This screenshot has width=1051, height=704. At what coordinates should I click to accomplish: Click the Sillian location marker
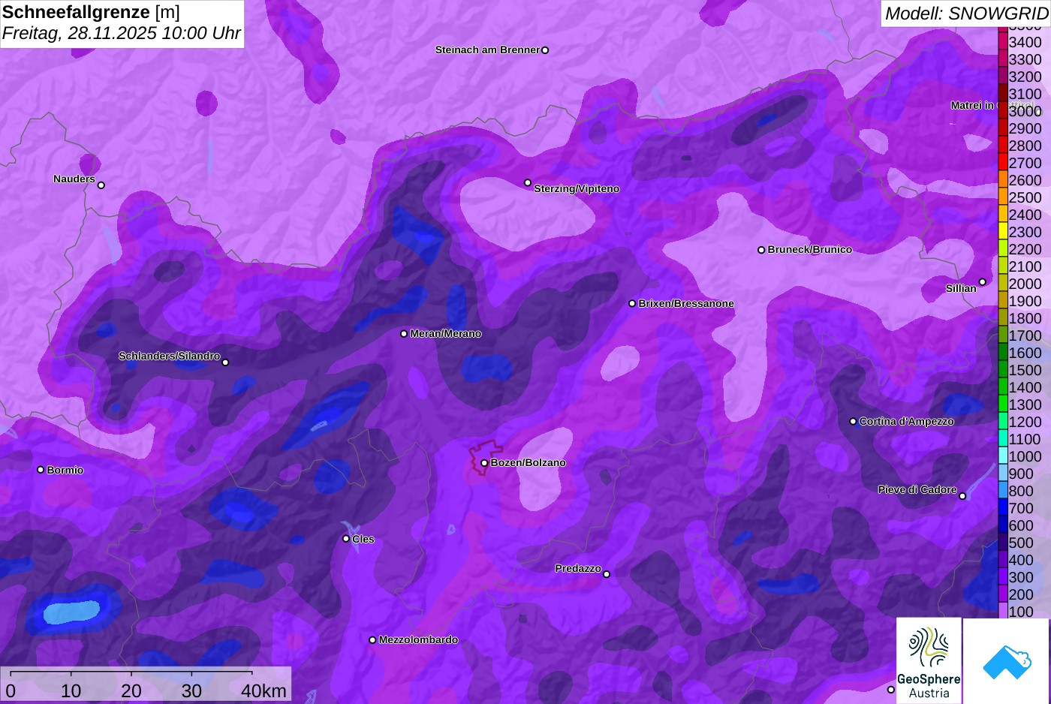point(982,282)
